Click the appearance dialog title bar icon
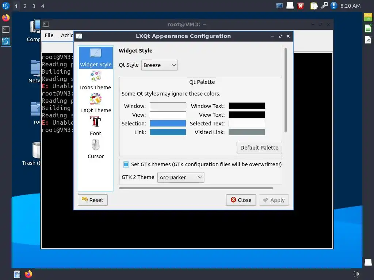Viewport: 374px width, 280px height. pos(79,36)
